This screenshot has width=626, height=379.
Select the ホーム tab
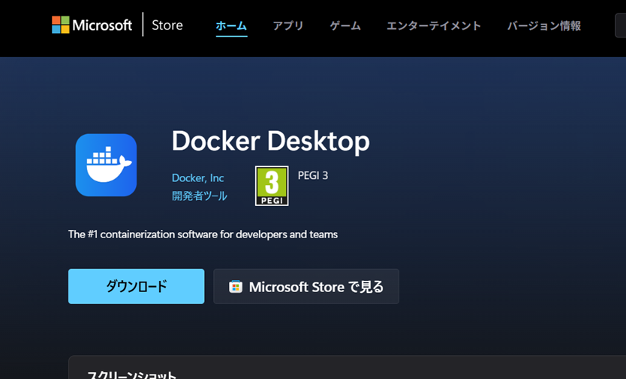click(x=231, y=26)
